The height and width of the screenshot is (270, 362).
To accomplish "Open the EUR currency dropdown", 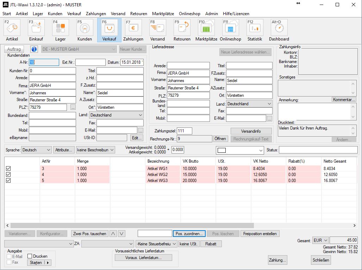I will pyautogui.click(x=320, y=240).
